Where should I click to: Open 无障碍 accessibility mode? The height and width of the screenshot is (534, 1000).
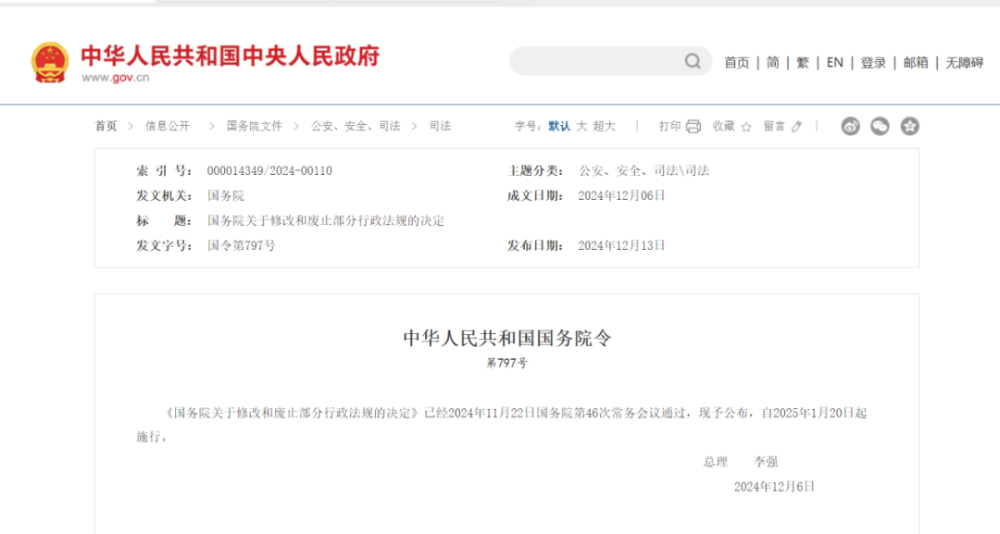pyautogui.click(x=964, y=62)
